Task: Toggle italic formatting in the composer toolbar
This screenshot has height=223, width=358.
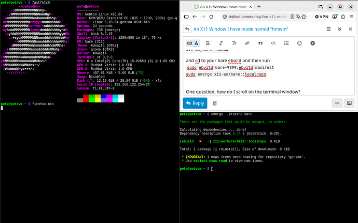Action: click(x=221, y=43)
